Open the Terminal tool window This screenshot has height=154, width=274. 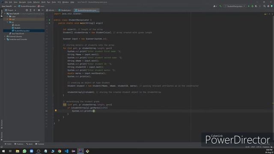pyautogui.click(x=40, y=144)
